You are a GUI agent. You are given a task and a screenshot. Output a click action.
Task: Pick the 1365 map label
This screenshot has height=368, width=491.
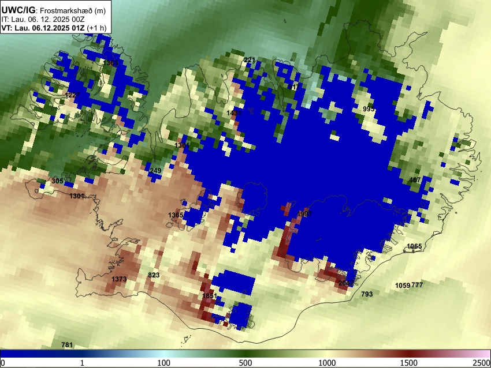(x=176, y=215)
